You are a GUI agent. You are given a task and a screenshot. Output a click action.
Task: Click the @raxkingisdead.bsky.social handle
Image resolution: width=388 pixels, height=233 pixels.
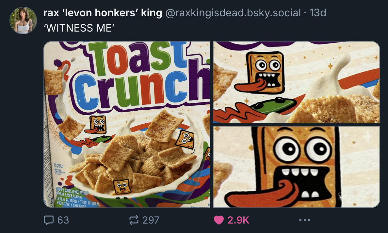[233, 13]
